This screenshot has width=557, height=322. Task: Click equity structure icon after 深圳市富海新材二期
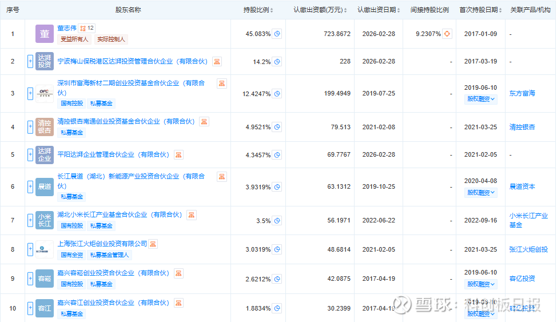click(222, 84)
